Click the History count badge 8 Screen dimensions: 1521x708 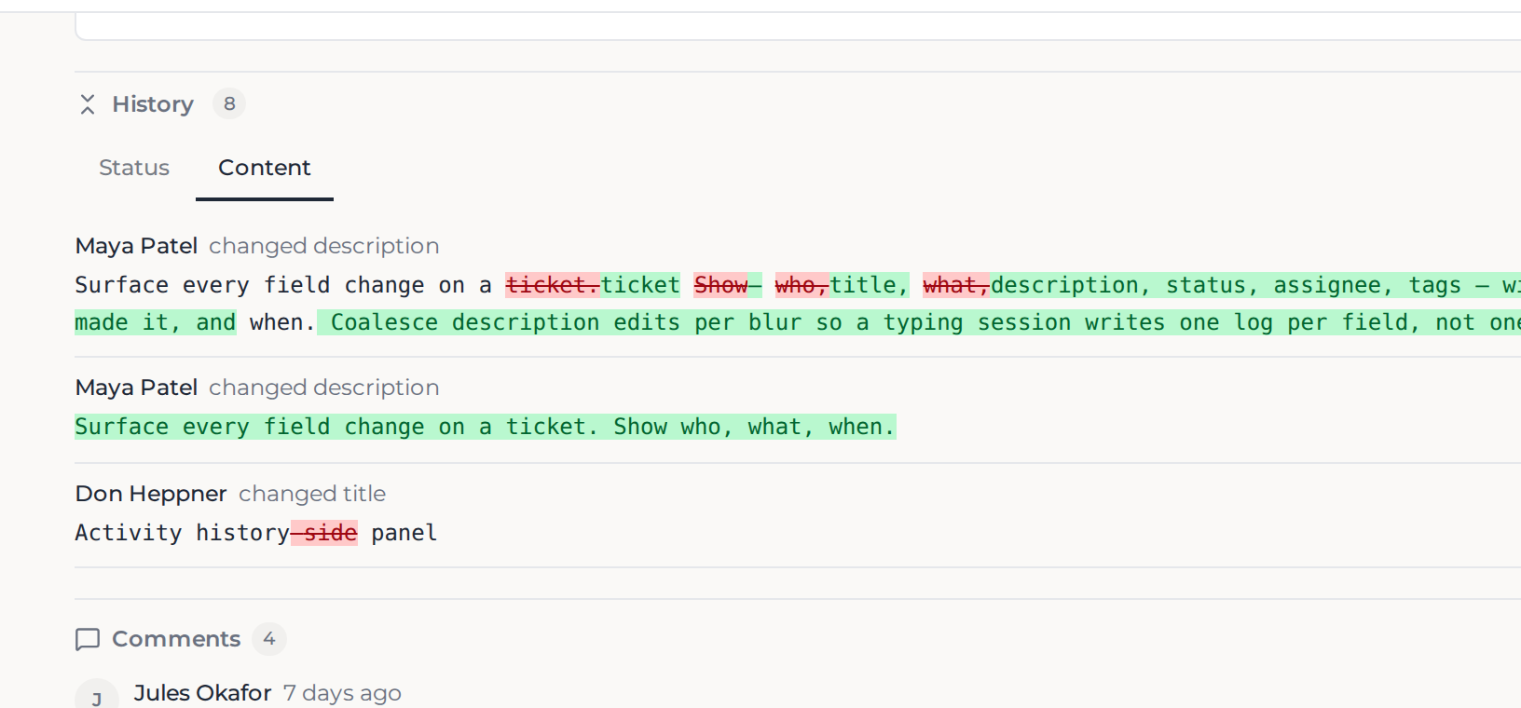tap(229, 103)
